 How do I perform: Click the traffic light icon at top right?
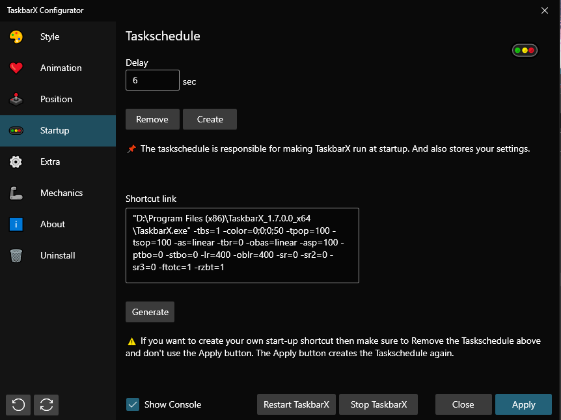[x=525, y=51]
